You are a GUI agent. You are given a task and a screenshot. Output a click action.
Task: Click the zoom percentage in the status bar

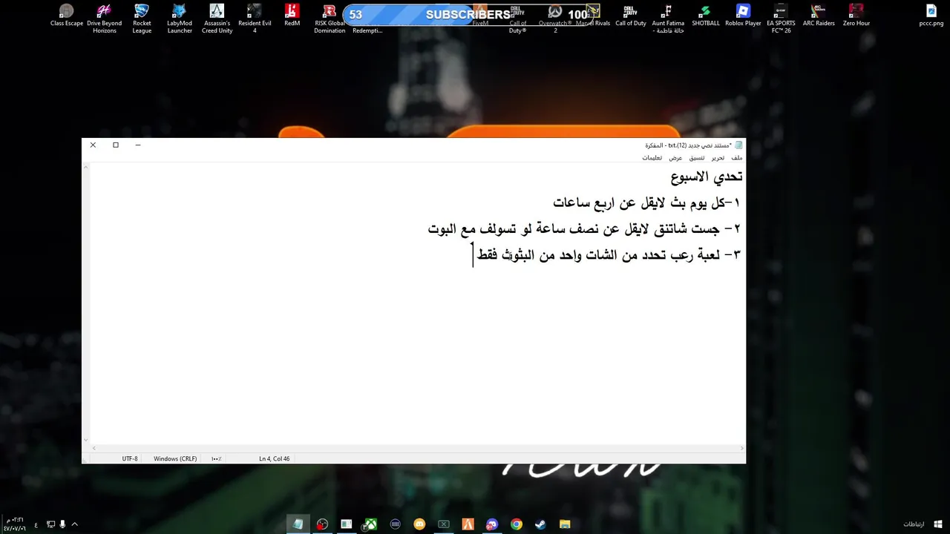coord(216,459)
